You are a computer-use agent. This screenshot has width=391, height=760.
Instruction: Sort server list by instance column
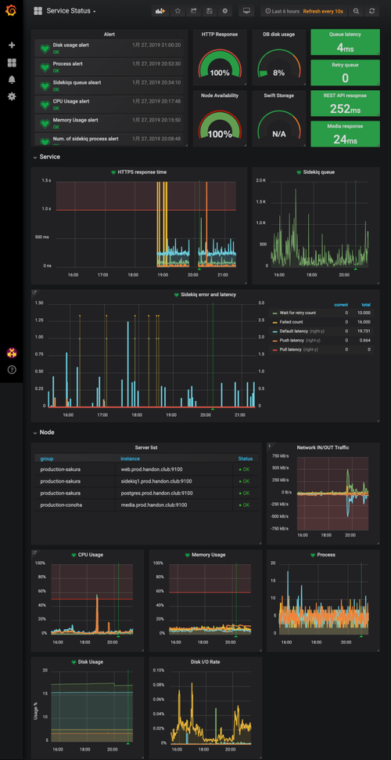coord(130,458)
